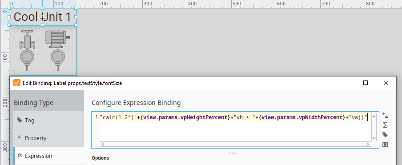Viewport: 402px width, 165px height.
Task: Click the tag browser icon beside editor
Action: tap(385, 135)
